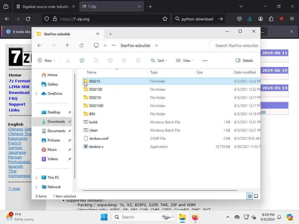Select Downloads in navigation pane
This screenshot has width=299, height=224.
[52, 122]
